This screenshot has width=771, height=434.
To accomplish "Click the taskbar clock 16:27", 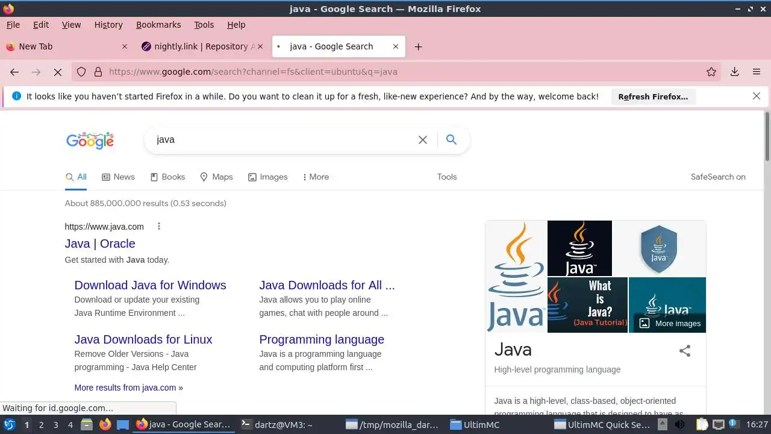I will [757, 425].
